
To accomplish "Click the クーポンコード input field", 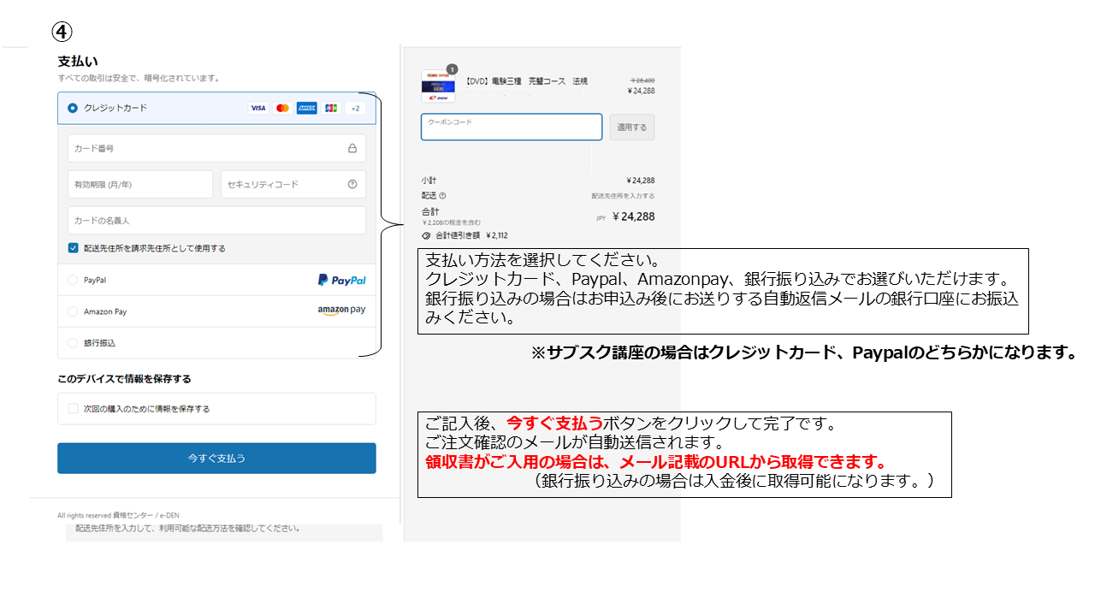I will click(x=512, y=127).
